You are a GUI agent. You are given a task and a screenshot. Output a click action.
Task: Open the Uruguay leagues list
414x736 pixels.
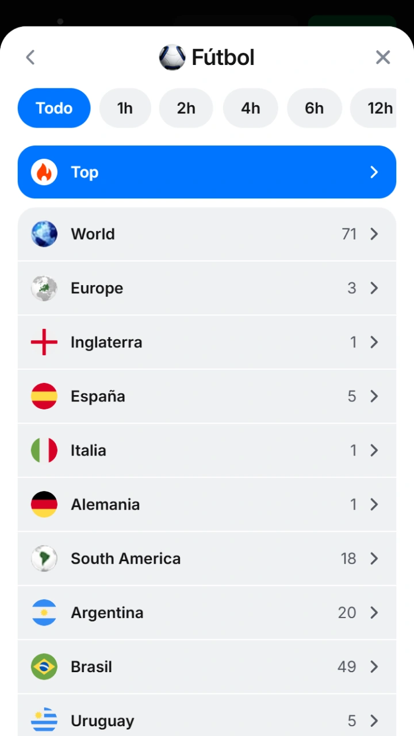[207, 715]
